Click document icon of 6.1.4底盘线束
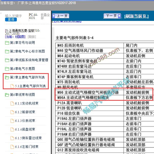This screenshot has height=154, width=154. [x=12, y=129]
